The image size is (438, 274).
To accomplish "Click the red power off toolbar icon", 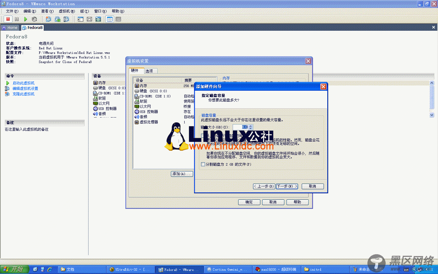I will tap(8, 19).
